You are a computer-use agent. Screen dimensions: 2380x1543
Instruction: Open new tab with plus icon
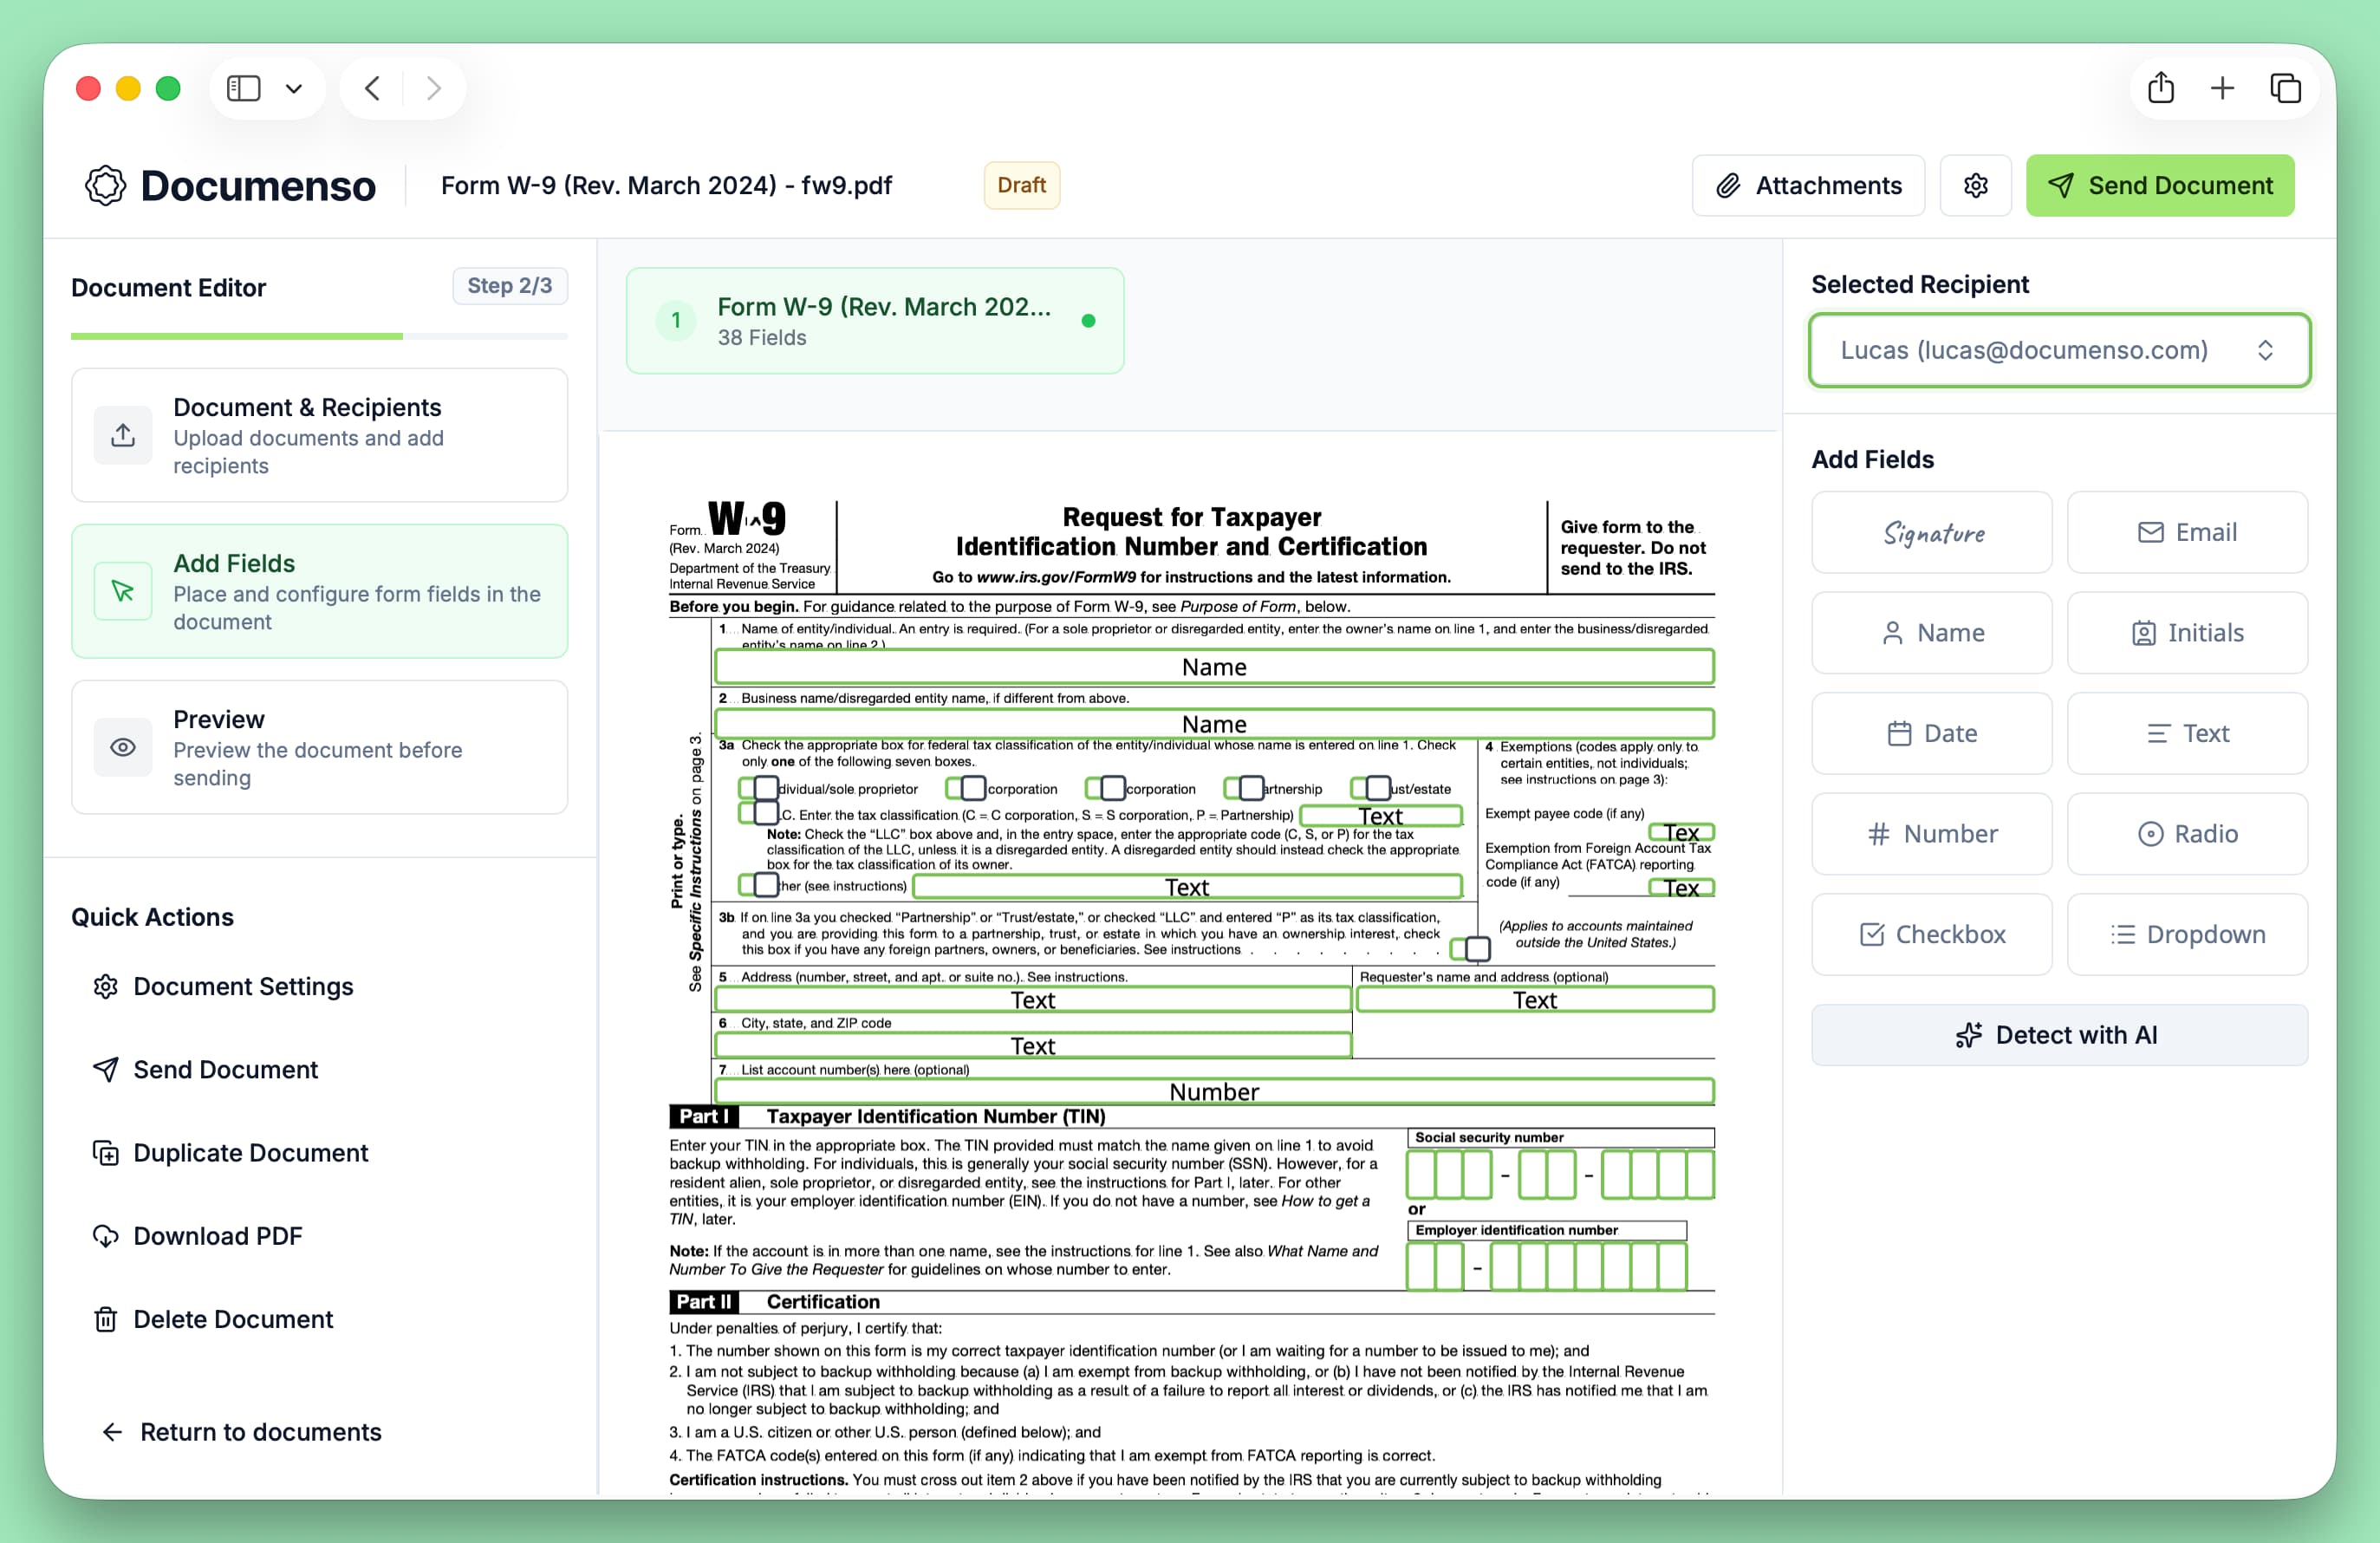(x=2222, y=88)
